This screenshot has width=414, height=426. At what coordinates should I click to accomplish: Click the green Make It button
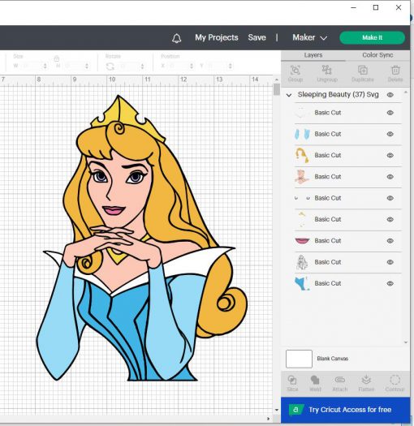(x=372, y=37)
